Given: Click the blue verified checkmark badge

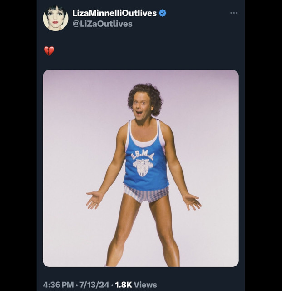Looking at the screenshot, I should tap(163, 13).
